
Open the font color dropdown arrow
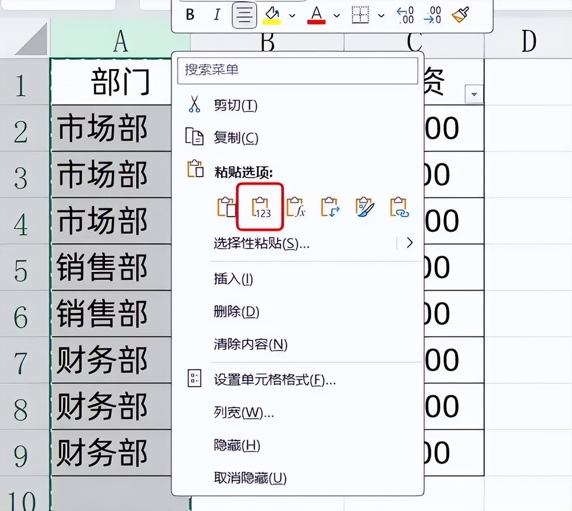(x=337, y=16)
